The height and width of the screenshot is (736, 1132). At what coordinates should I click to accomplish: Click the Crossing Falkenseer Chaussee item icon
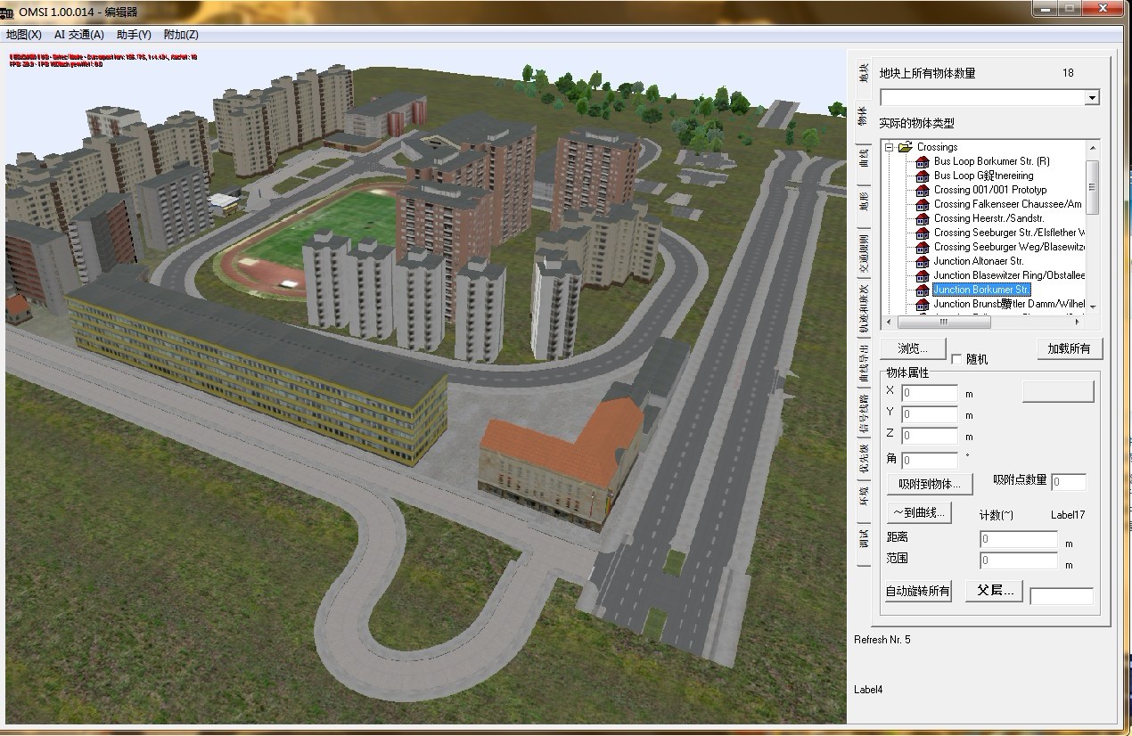(x=923, y=204)
